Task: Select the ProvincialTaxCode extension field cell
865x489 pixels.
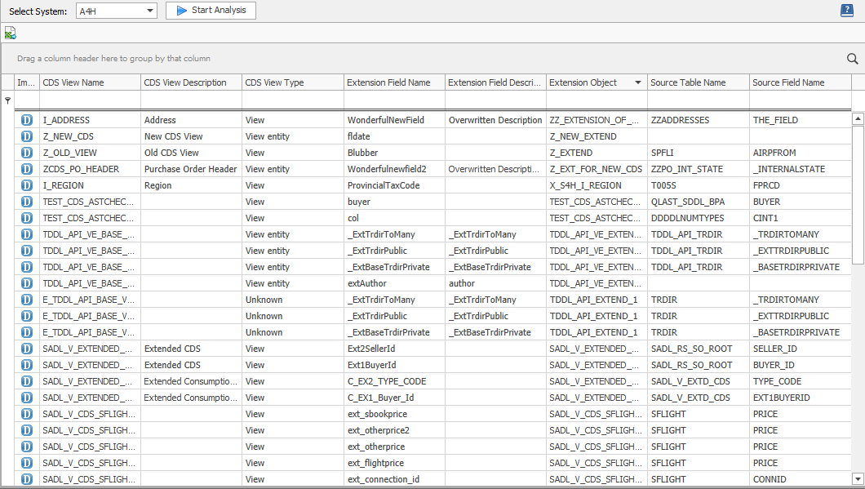Action: click(393, 185)
